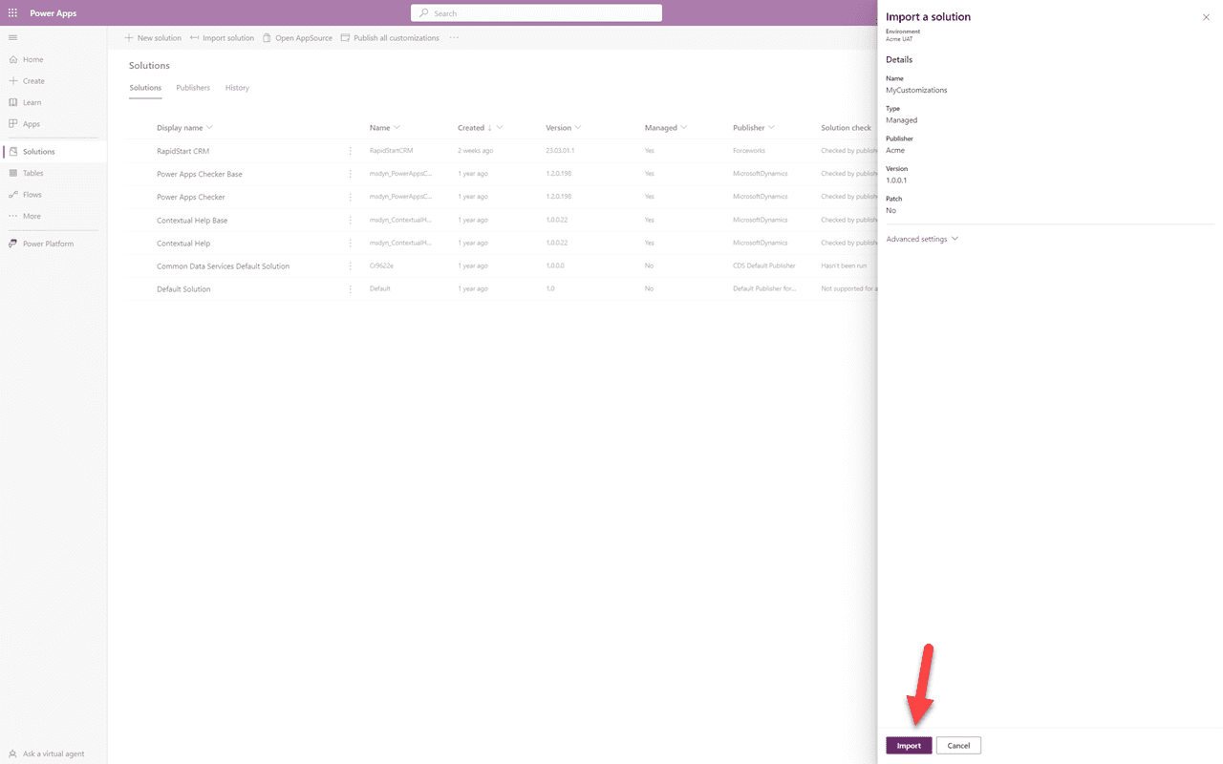Collapse the sidebar with the hamburger icon
Screen dimensions: 1223x764
point(12,37)
